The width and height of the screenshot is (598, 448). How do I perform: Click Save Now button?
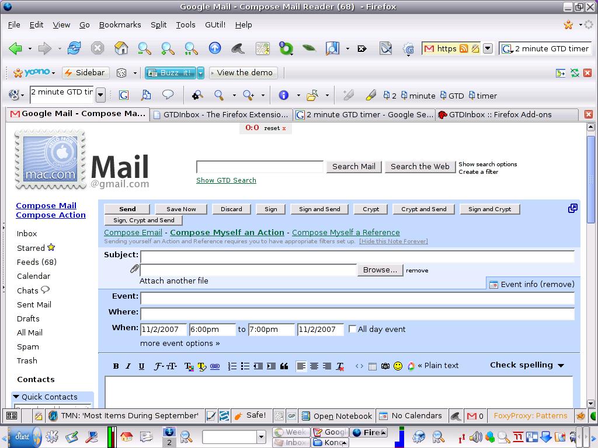tap(181, 209)
